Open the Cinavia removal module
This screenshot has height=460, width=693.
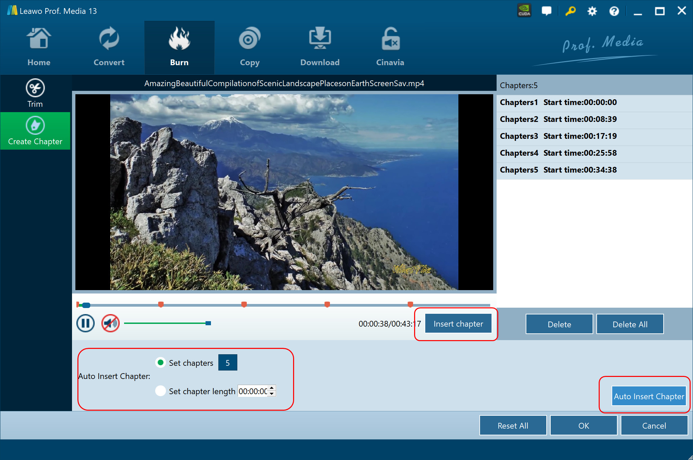pyautogui.click(x=390, y=47)
